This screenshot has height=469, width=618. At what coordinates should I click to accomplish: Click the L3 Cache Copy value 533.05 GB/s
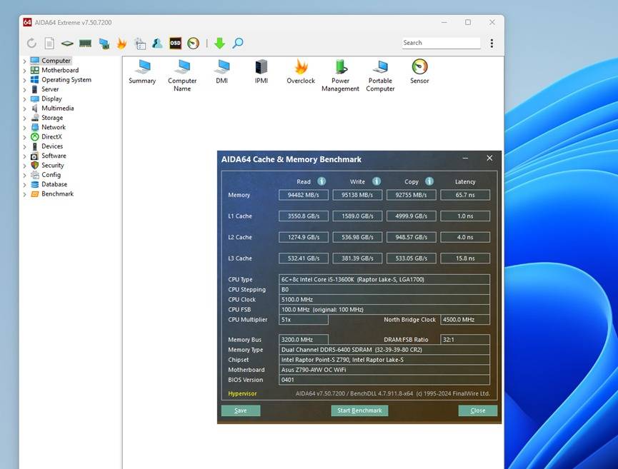point(411,258)
